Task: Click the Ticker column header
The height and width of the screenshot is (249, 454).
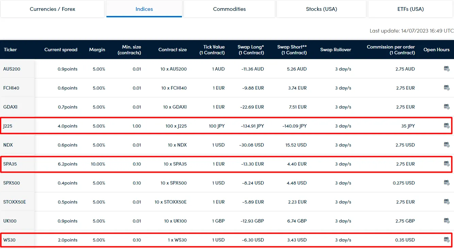Action: point(10,50)
